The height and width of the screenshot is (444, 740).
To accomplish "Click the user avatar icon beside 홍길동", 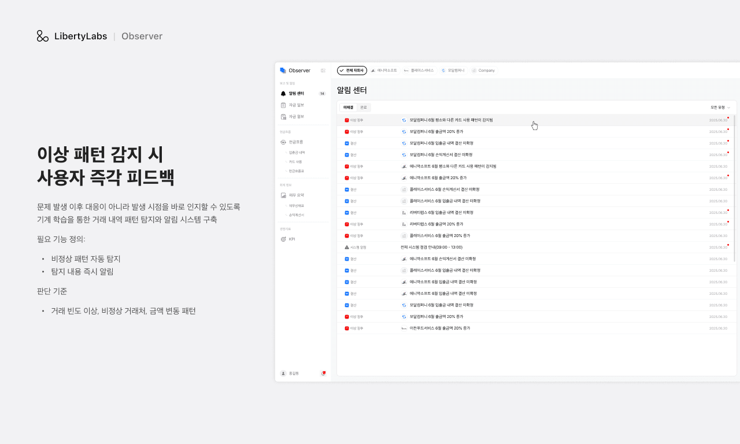I will pyautogui.click(x=283, y=373).
